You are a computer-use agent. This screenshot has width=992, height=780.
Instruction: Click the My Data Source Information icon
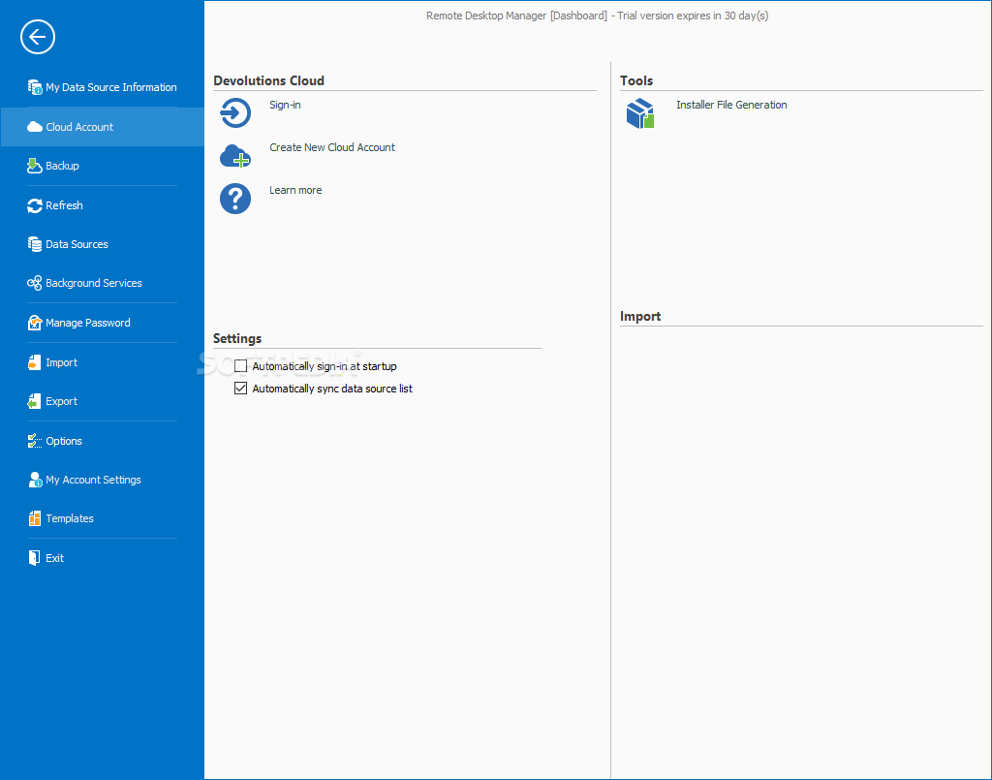[35, 87]
